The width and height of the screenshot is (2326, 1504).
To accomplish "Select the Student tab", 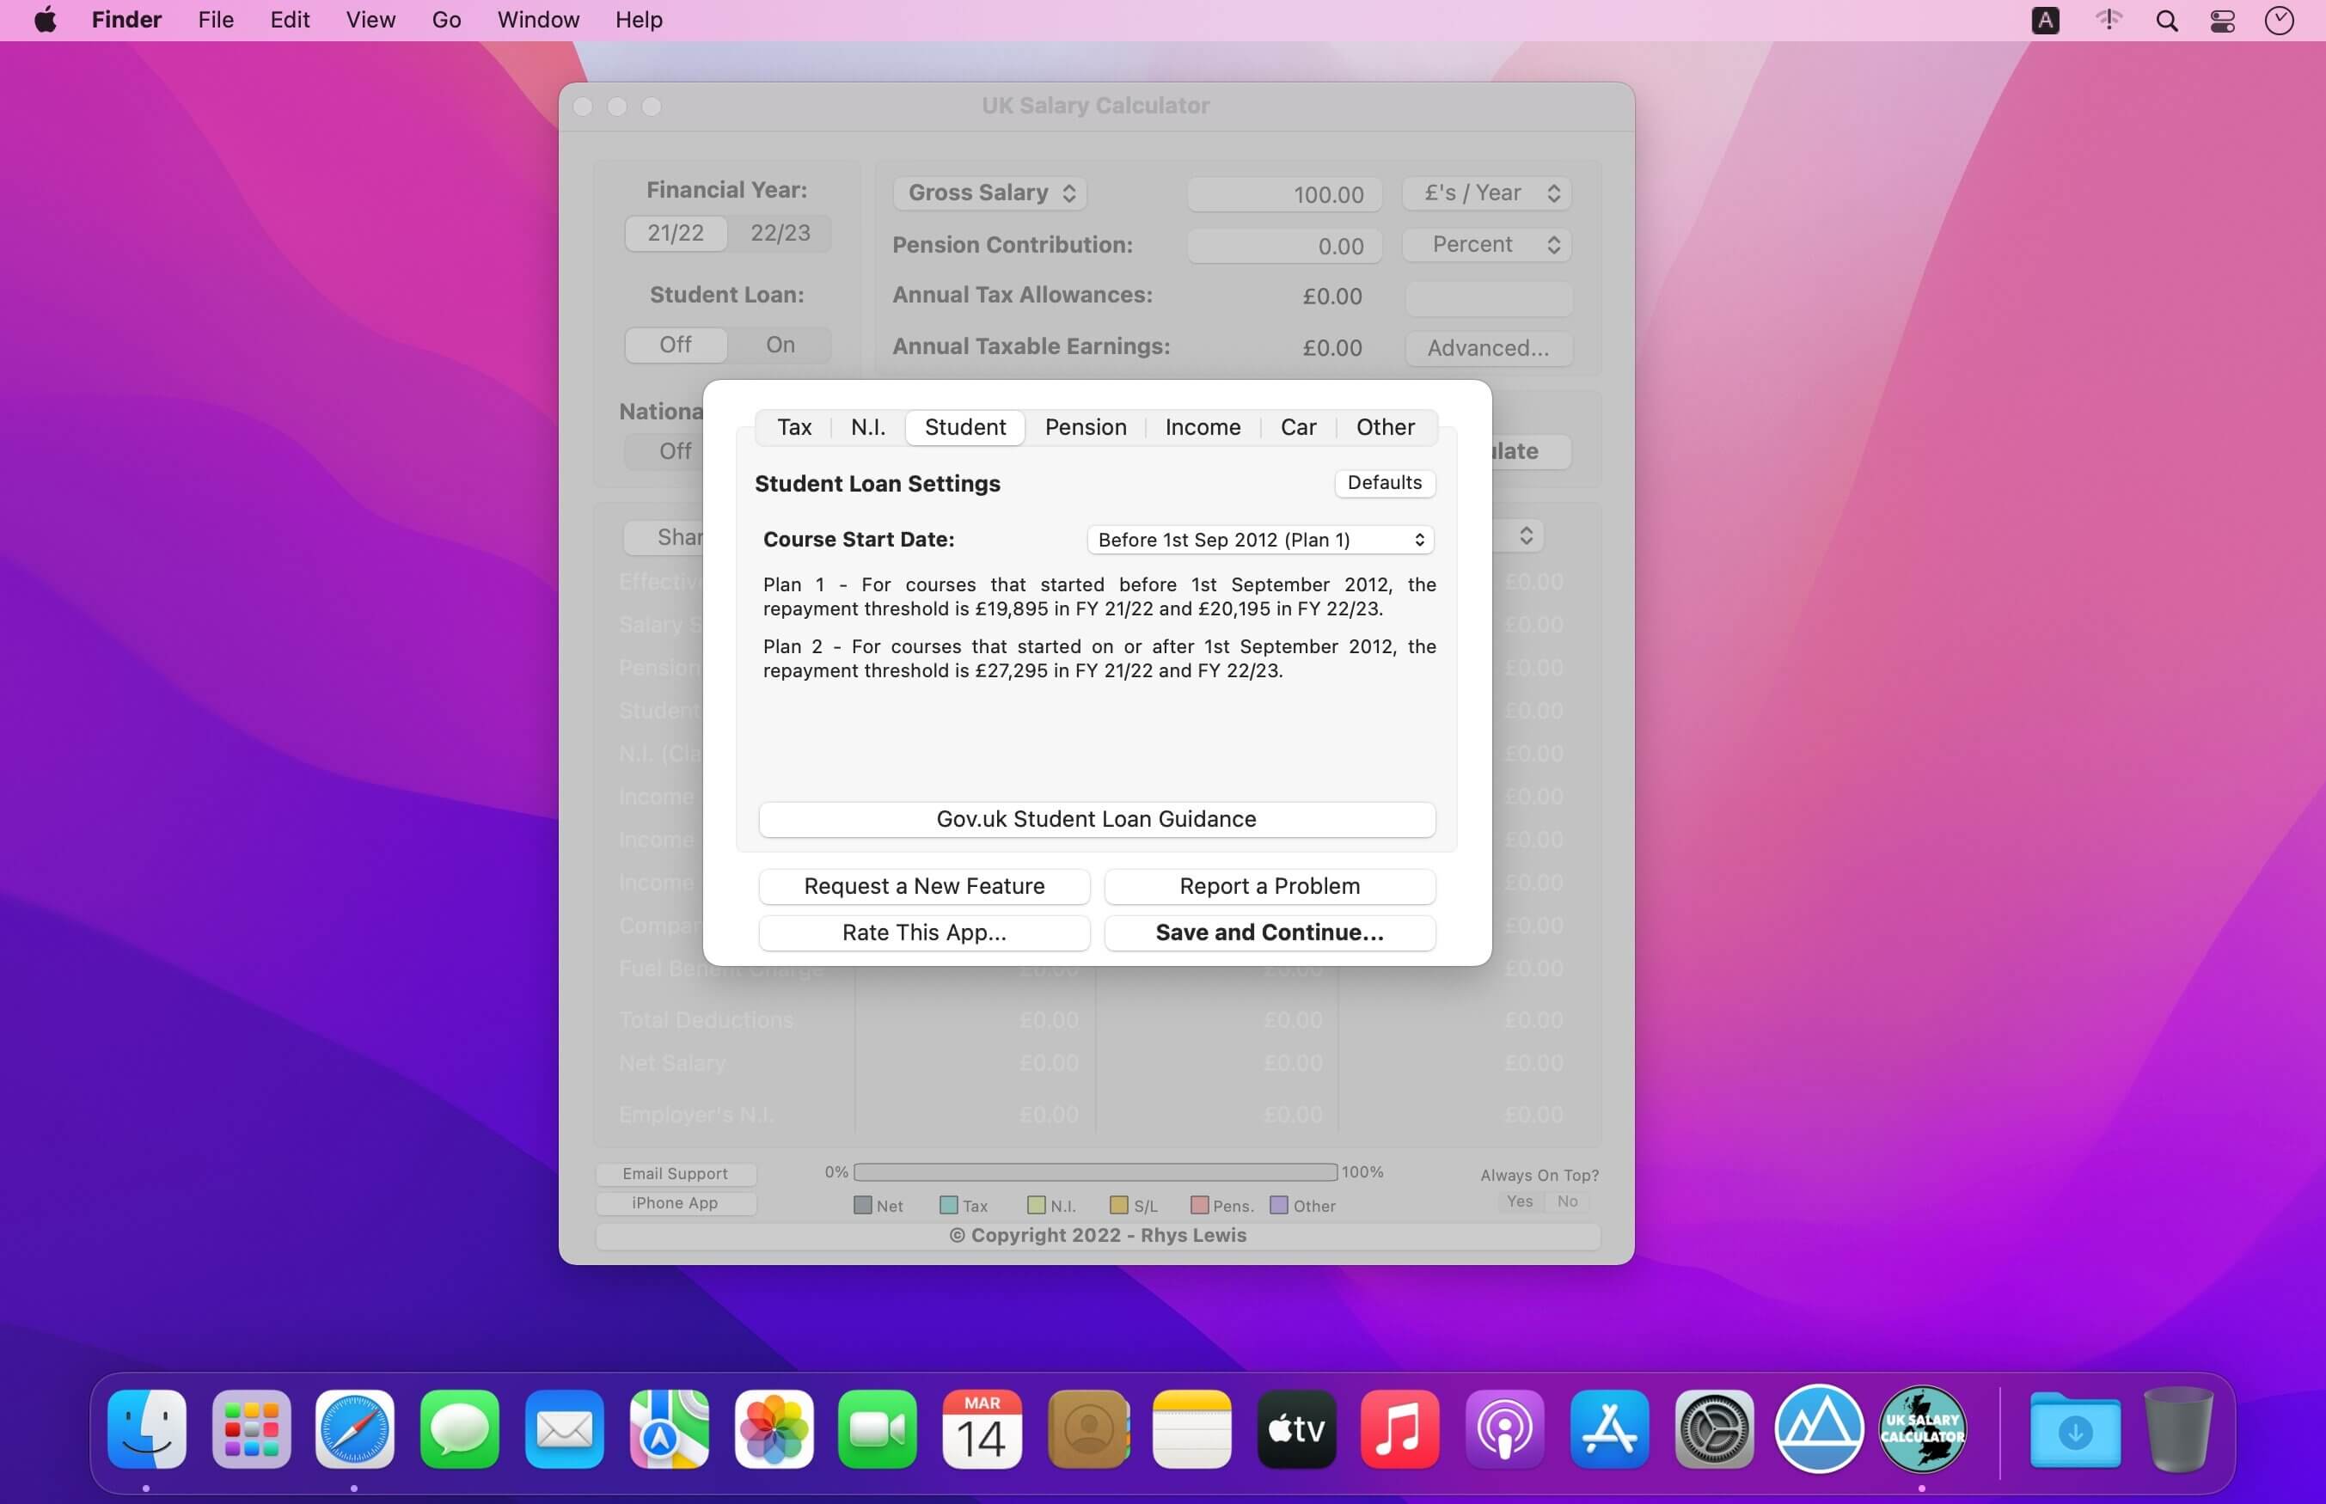I will [x=964, y=428].
